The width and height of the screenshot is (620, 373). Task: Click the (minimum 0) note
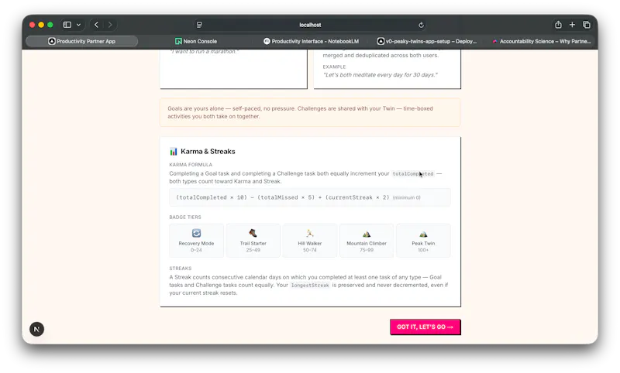tap(406, 197)
